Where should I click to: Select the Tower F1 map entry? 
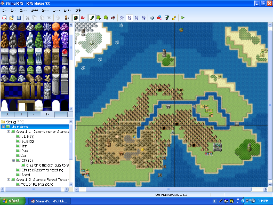coord(37,184)
